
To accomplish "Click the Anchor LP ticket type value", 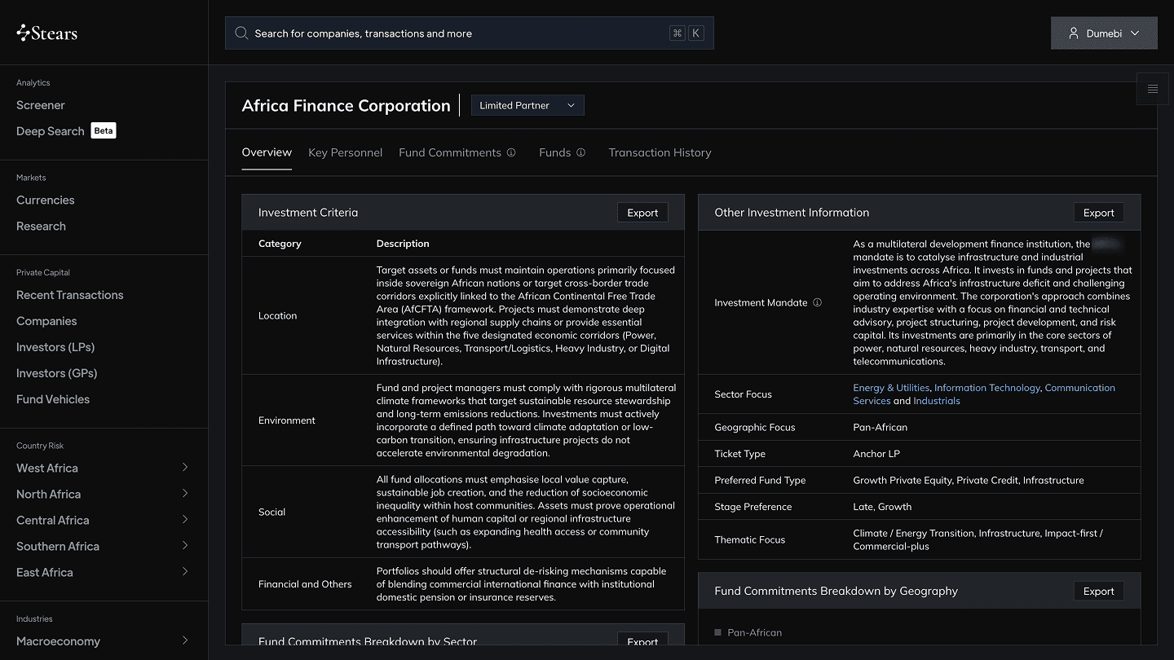I will (876, 454).
